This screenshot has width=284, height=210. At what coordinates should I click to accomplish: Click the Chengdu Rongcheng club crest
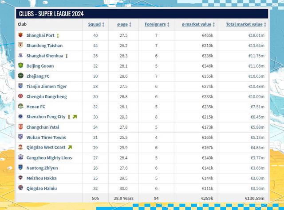tap(20, 96)
